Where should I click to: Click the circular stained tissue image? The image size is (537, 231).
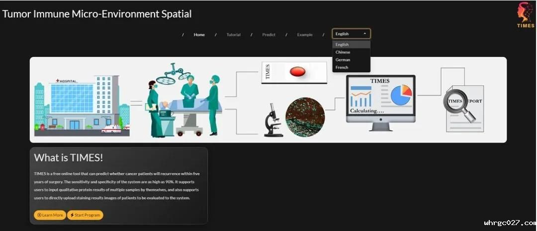pos(305,117)
